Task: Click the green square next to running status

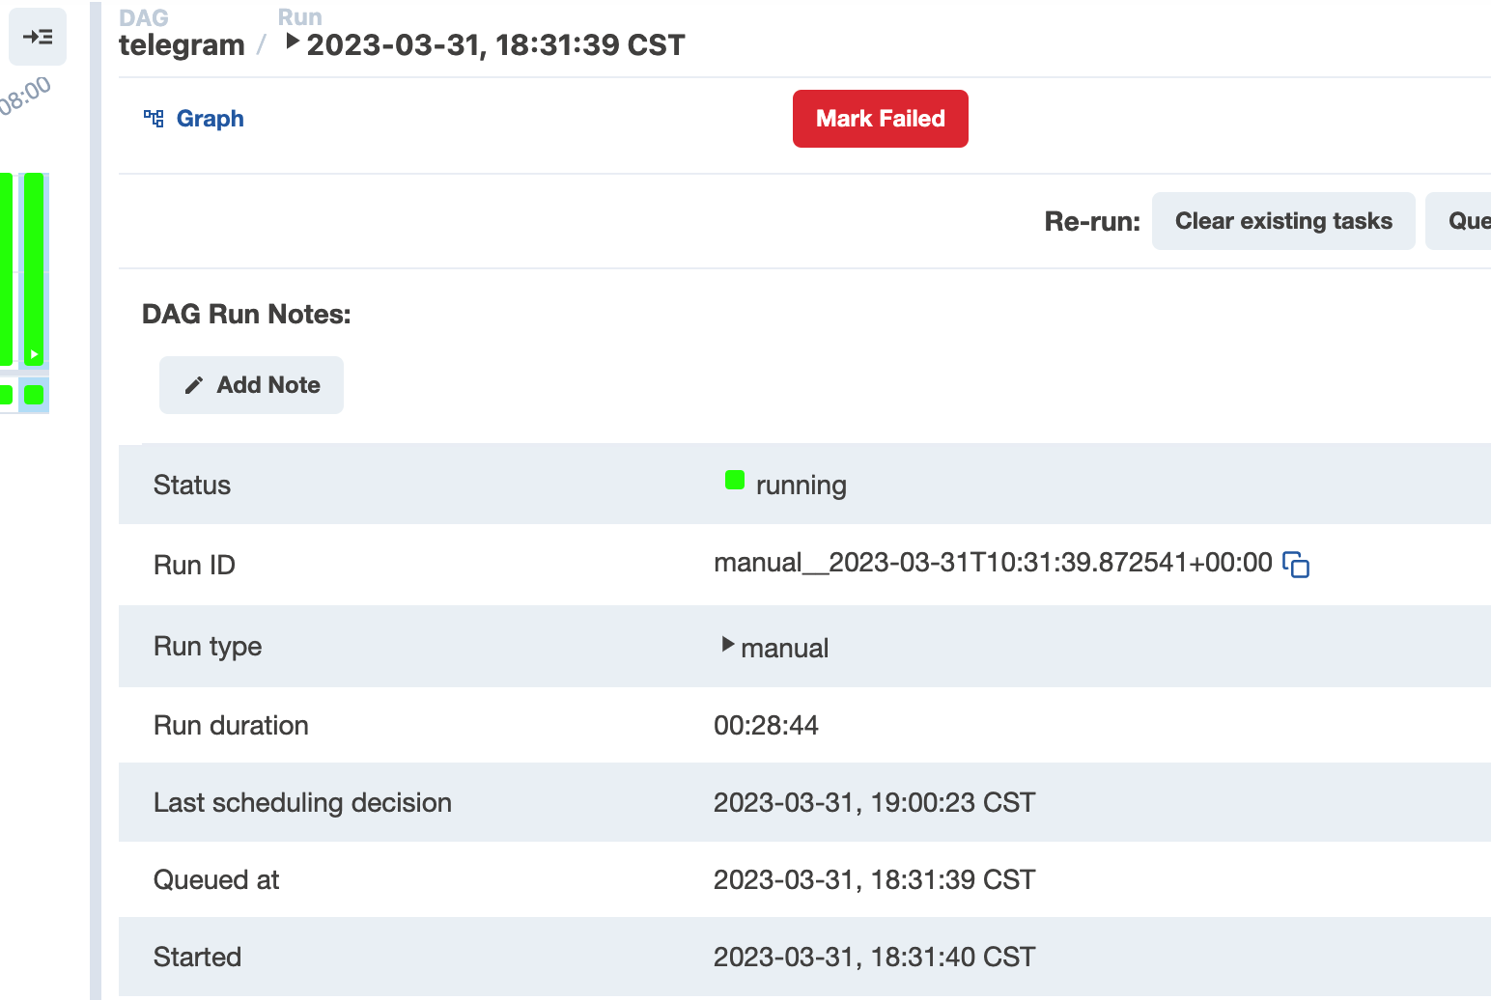Action: click(x=735, y=478)
